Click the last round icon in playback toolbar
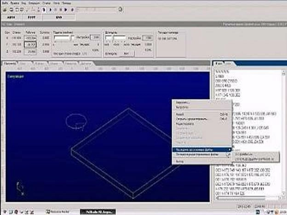This screenshot has width=287, height=215. (x=73, y=10)
